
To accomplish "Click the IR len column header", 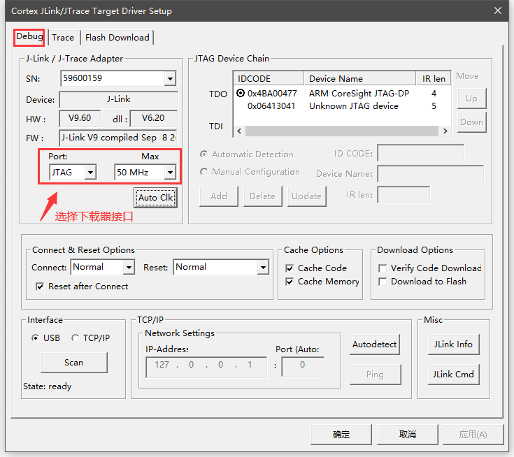I will point(434,79).
